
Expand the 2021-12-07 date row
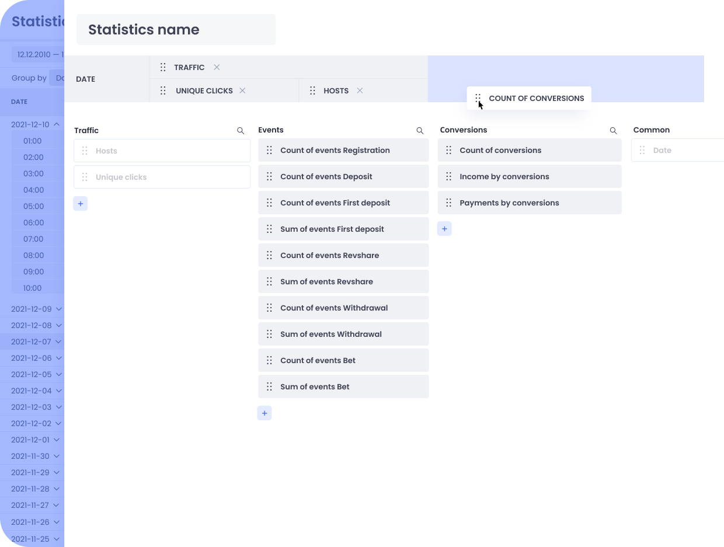58,342
